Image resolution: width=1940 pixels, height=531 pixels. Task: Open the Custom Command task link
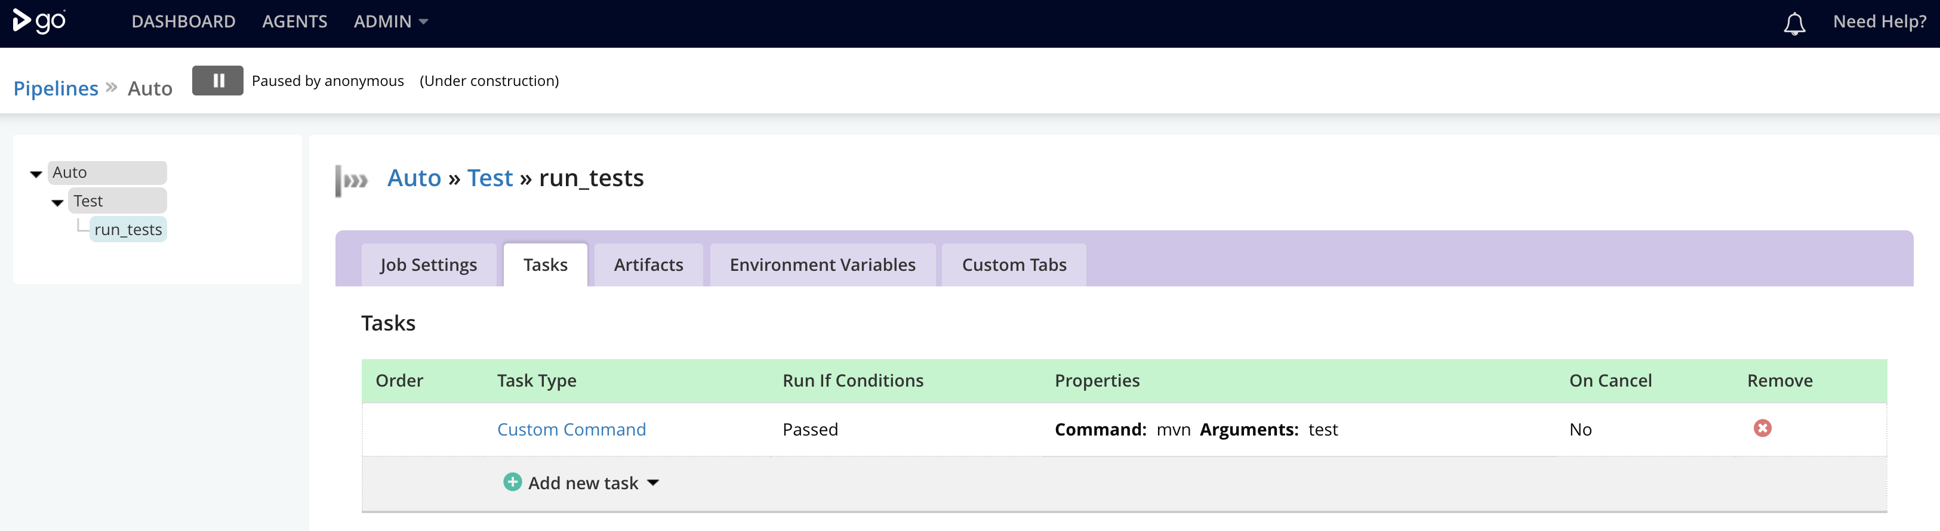point(571,430)
